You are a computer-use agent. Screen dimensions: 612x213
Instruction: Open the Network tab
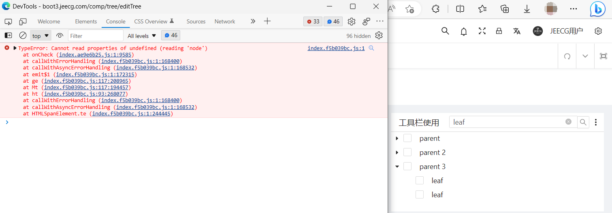[225, 21]
